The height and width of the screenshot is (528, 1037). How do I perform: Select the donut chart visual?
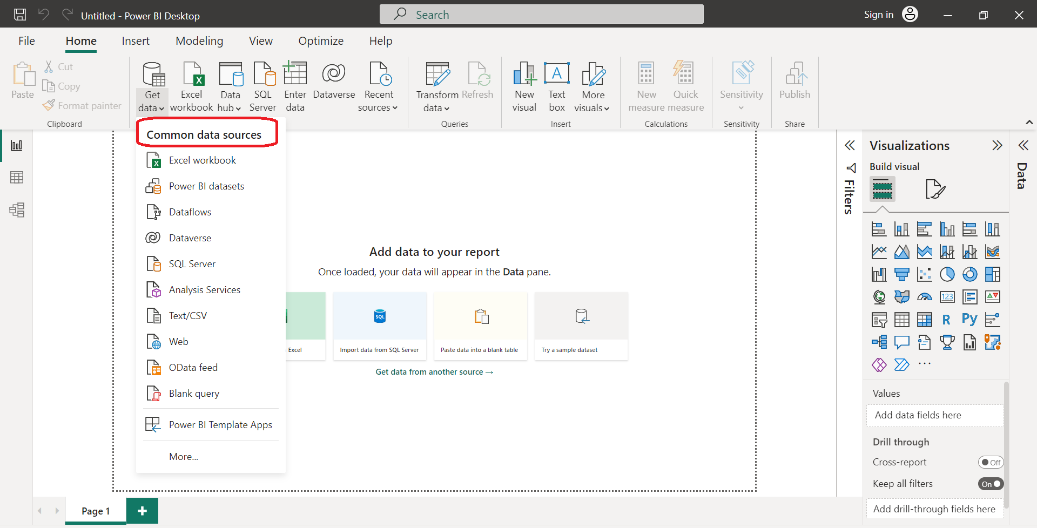[x=969, y=274]
